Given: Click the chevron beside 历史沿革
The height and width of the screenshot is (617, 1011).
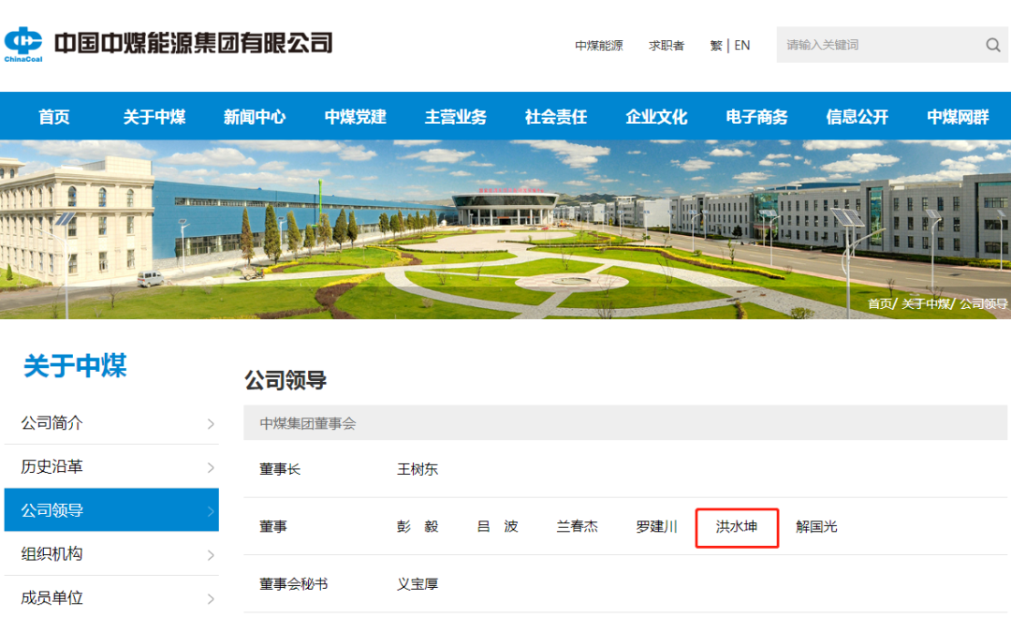Looking at the screenshot, I should point(211,467).
